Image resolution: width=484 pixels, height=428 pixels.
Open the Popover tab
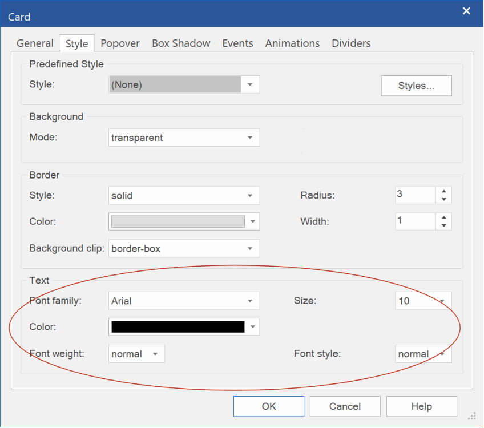(x=120, y=43)
